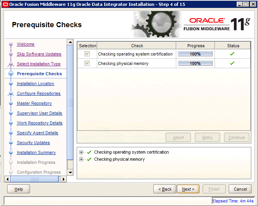The width and height of the screenshot is (258, 206).
Task: Click the Specify Agent Details step bullet
Action: (x=11, y=133)
